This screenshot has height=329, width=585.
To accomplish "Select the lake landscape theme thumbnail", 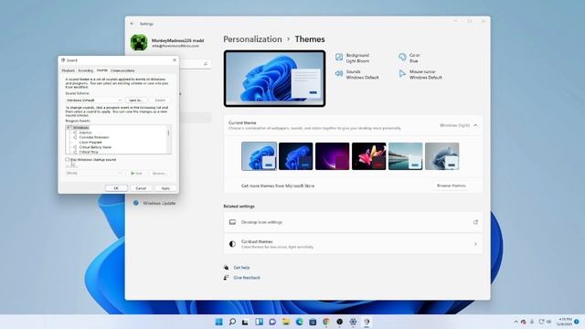I will [405, 156].
